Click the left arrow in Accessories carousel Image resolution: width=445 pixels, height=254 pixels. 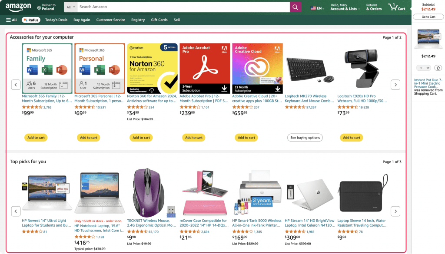pyautogui.click(x=16, y=85)
